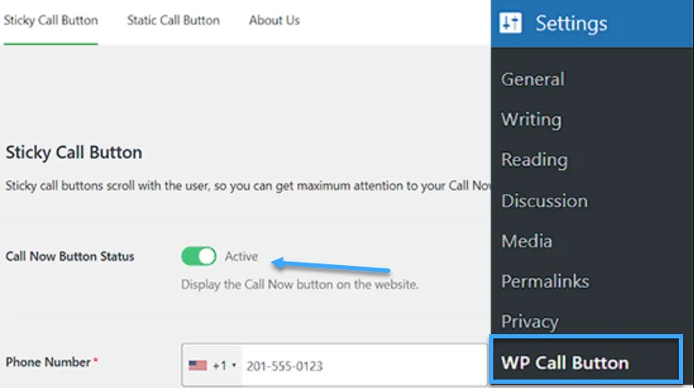Open the Static Call Button tab

(173, 20)
